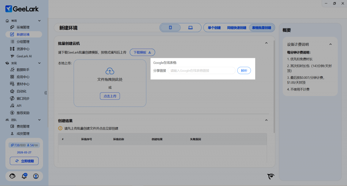347x186 pixels.
Task: Select the 同组快速创建 tab
Action: (x=237, y=28)
